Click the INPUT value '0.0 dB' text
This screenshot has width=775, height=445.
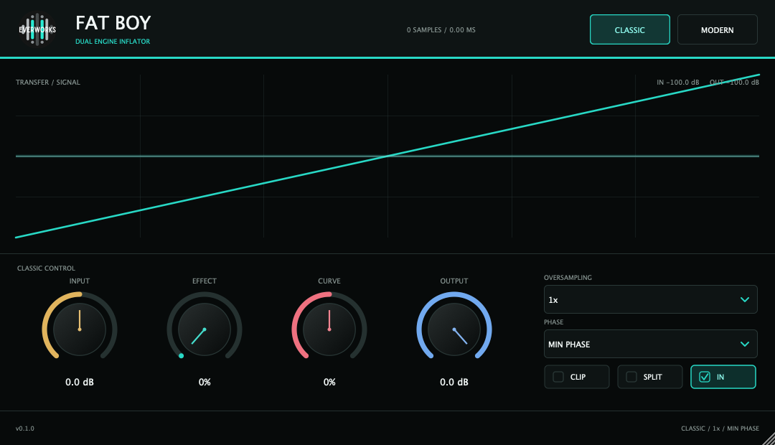80,382
